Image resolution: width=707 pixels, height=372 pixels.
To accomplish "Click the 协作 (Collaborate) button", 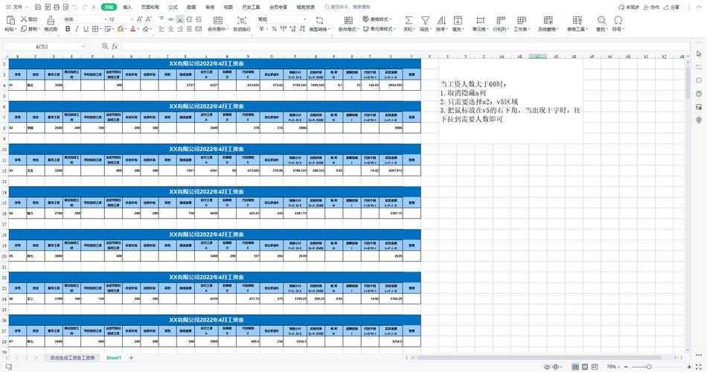I will tap(651, 7).
